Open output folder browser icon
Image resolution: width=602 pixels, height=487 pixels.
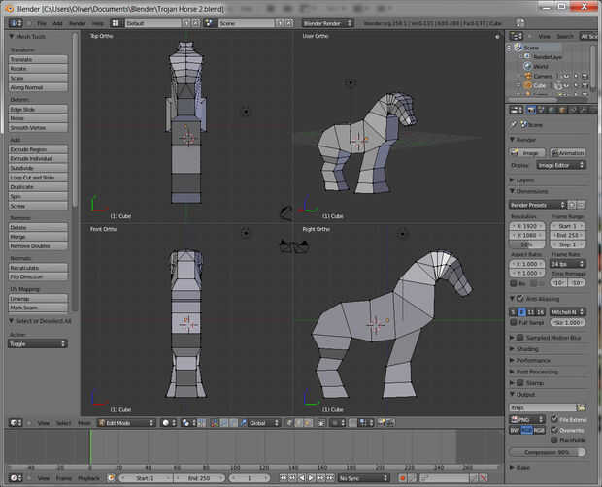pos(582,407)
